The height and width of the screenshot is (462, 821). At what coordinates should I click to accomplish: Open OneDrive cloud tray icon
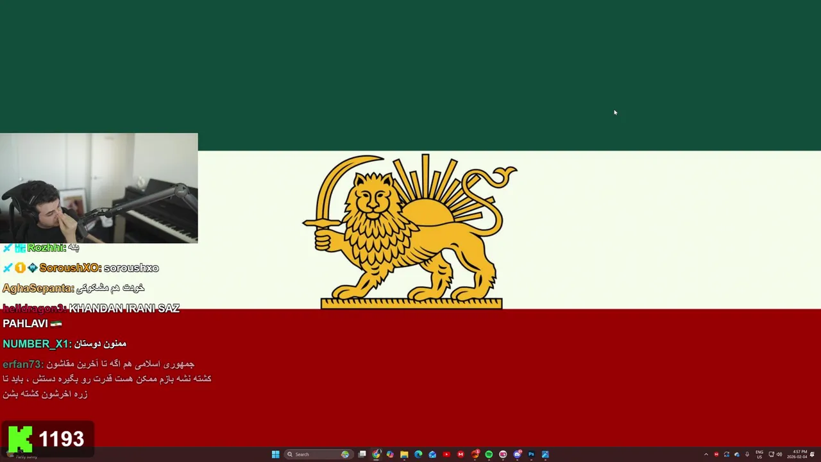click(x=737, y=454)
